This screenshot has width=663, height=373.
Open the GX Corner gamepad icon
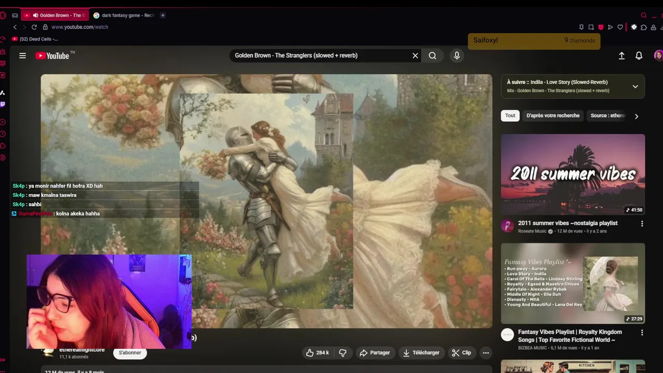(x=15, y=16)
